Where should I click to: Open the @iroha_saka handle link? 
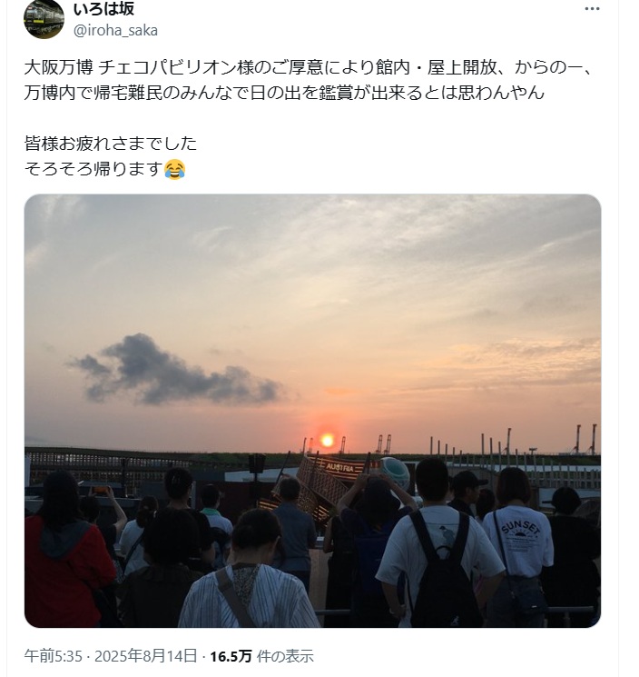115,31
